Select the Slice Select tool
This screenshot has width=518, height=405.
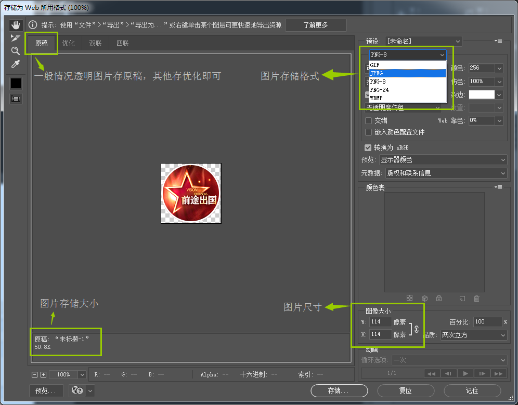pyautogui.click(x=16, y=38)
